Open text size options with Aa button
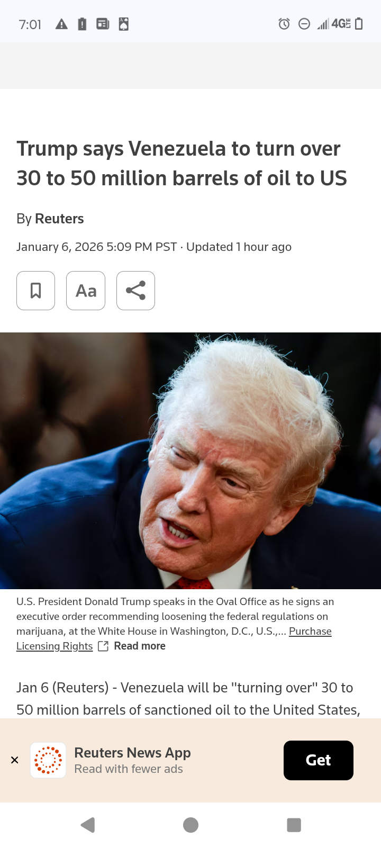Screen dimensions: 381x847 coord(86,291)
